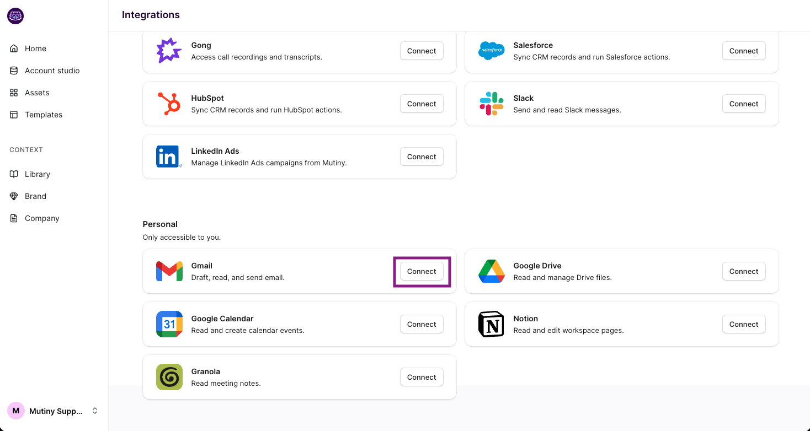This screenshot has width=810, height=431.
Task: Click 'Read and create calendar events.' description
Action: 248,330
